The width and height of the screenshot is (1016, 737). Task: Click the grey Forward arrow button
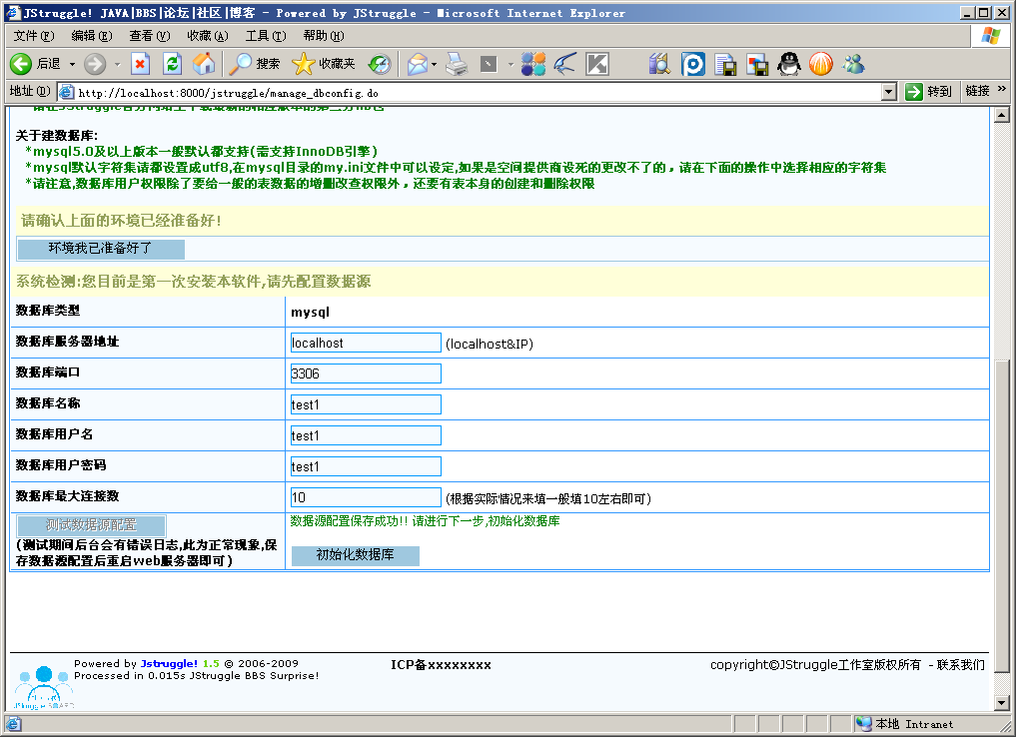pos(95,64)
